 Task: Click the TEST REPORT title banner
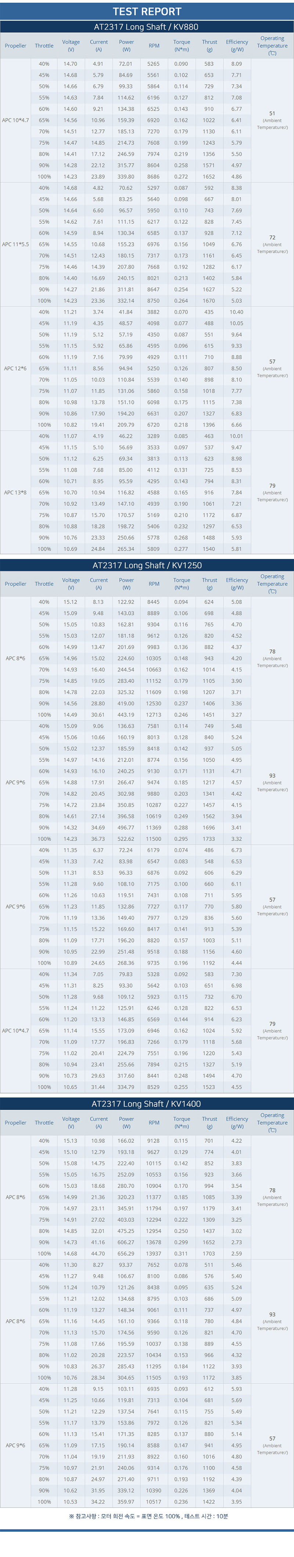coord(147,11)
